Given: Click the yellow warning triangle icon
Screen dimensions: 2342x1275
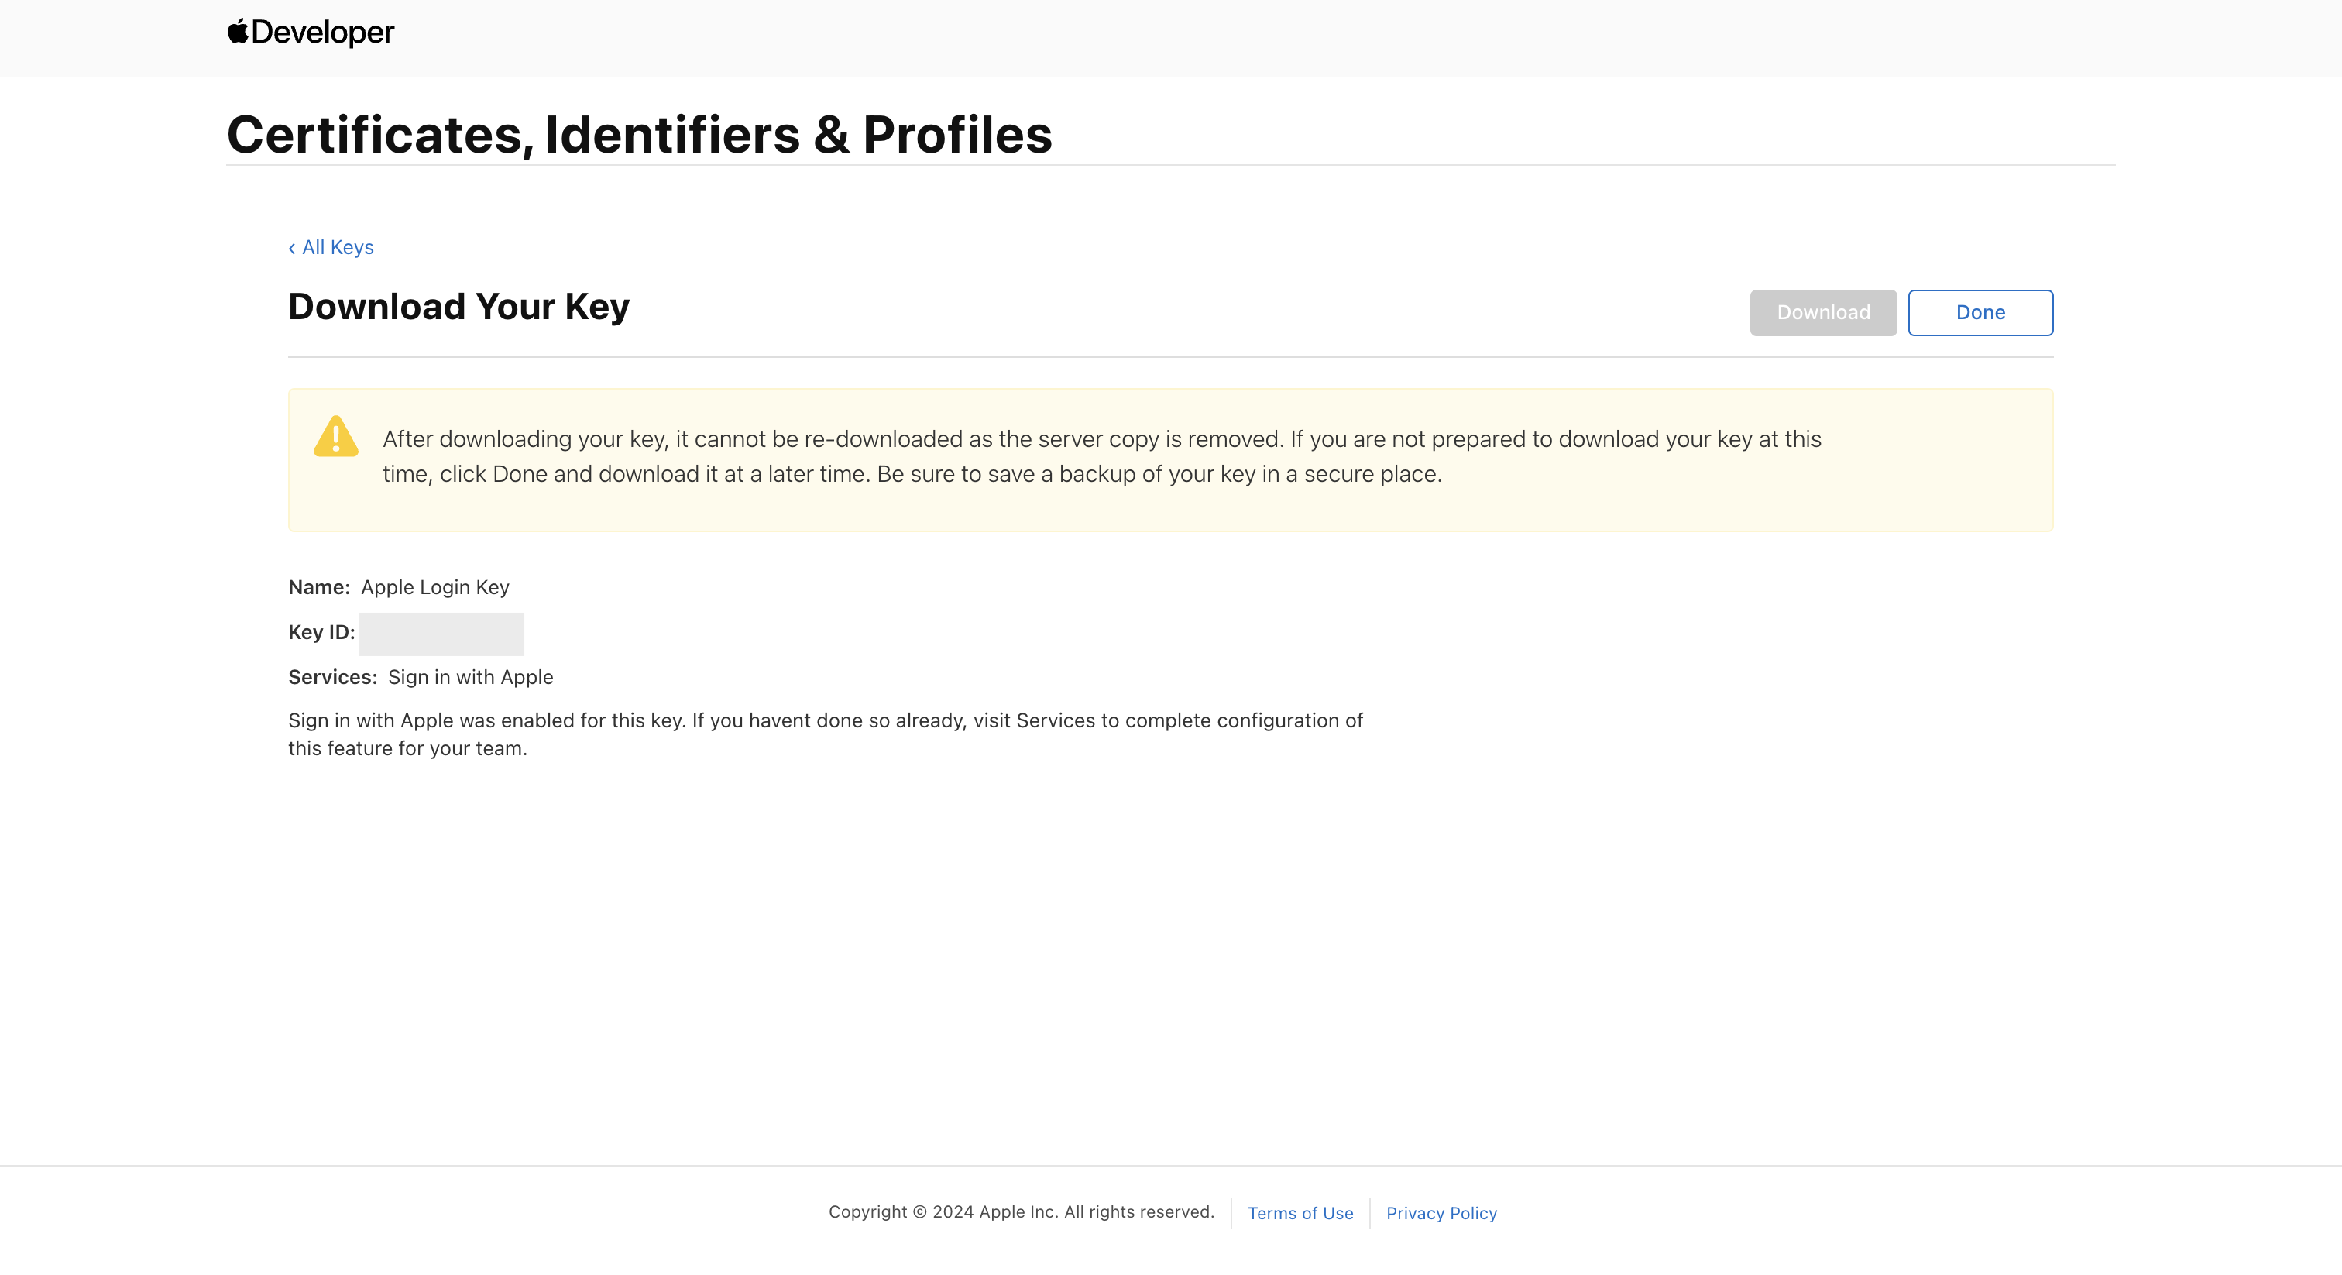Looking at the screenshot, I should pyautogui.click(x=335, y=438).
